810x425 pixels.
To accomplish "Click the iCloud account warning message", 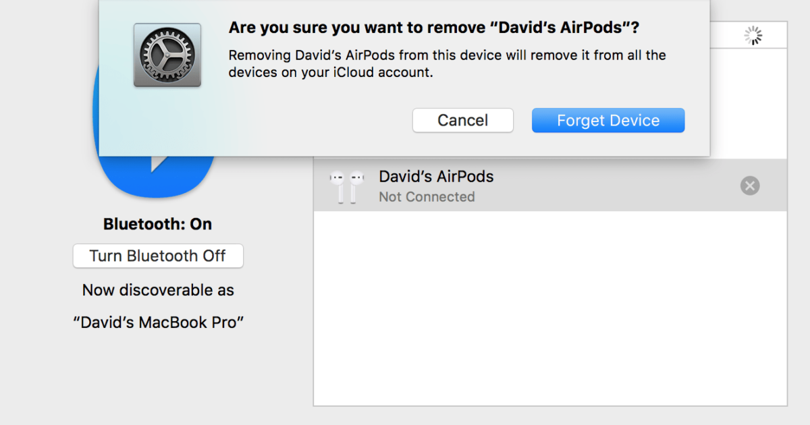I will (x=447, y=63).
